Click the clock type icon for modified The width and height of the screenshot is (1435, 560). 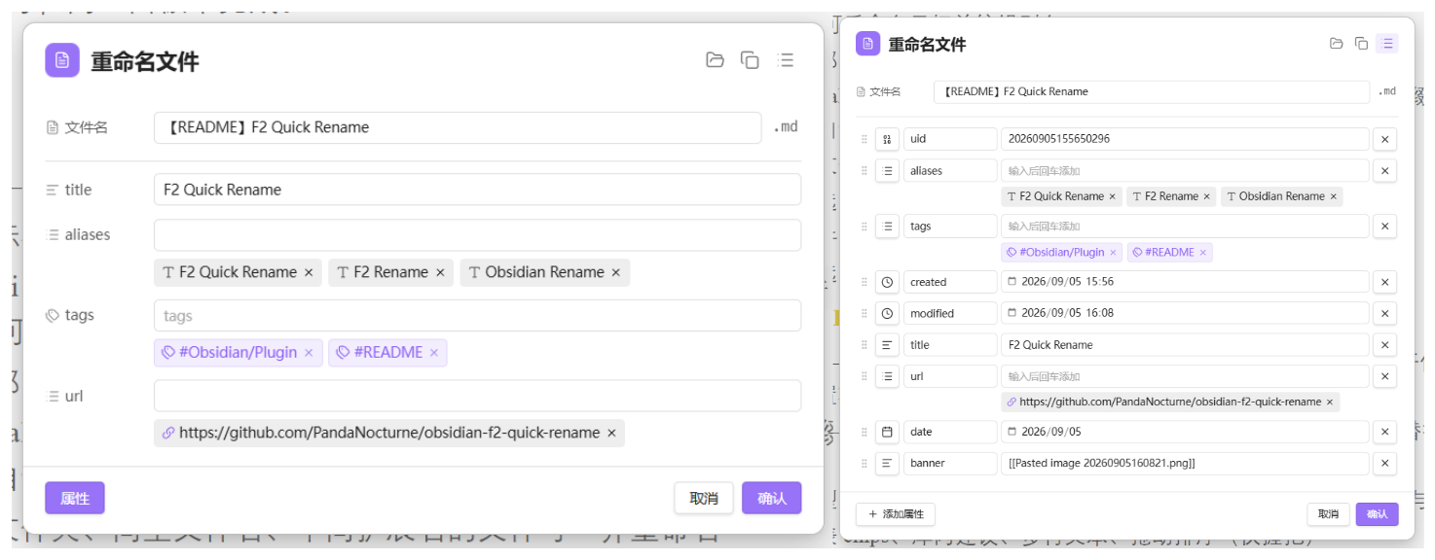tap(887, 314)
